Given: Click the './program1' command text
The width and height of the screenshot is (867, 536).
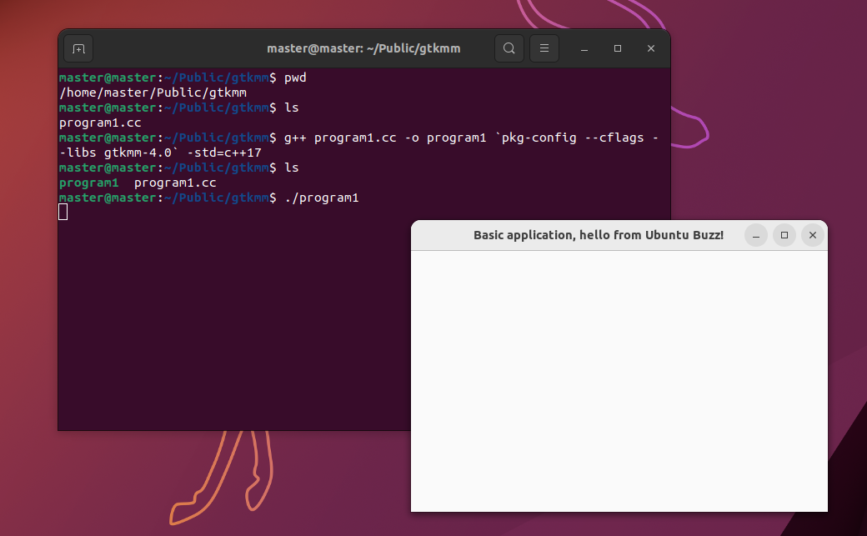Looking at the screenshot, I should point(322,198).
